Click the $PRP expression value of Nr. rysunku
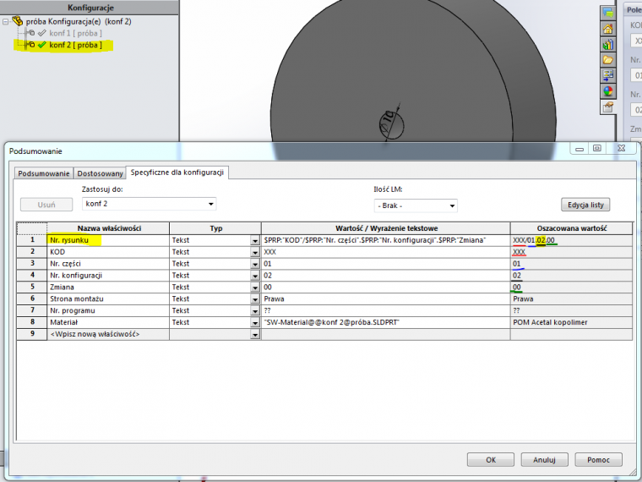This screenshot has width=642, height=482. click(386, 240)
